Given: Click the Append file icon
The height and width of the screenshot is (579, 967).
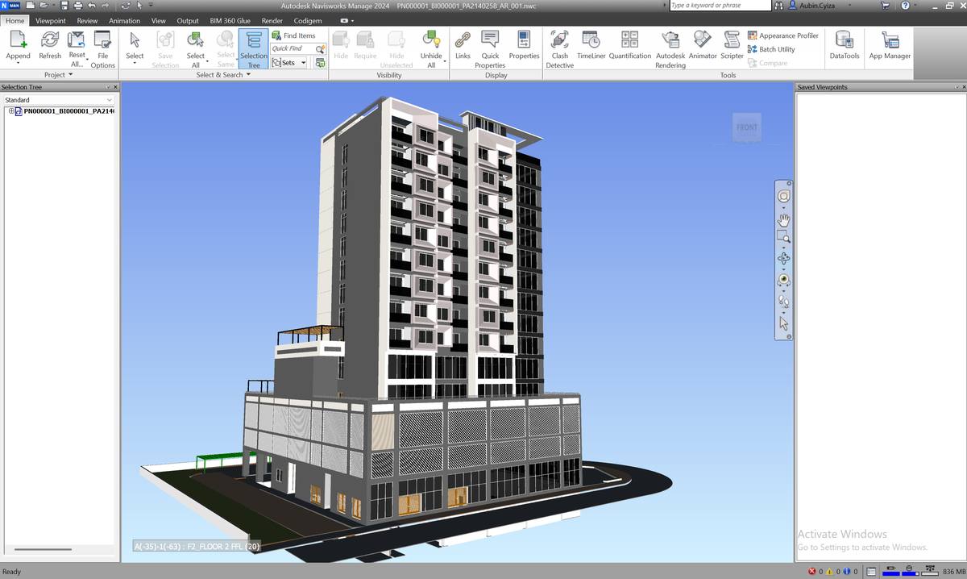Looking at the screenshot, I should 18,40.
